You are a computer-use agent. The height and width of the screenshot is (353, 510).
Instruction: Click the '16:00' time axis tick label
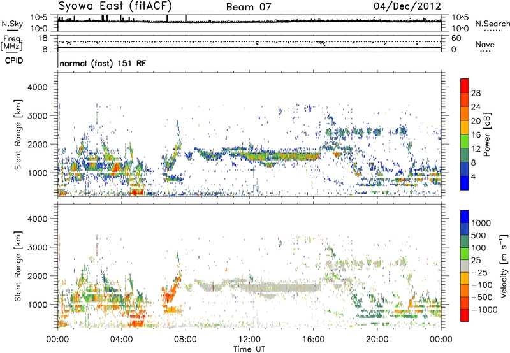coord(313,340)
